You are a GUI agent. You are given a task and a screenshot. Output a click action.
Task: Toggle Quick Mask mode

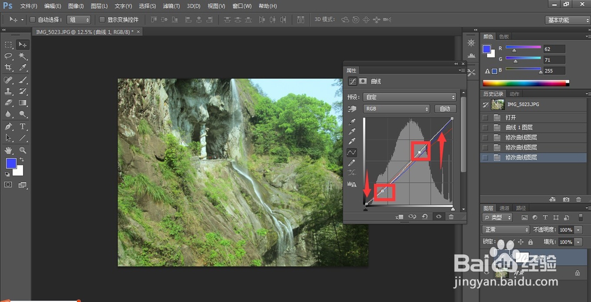[8, 184]
